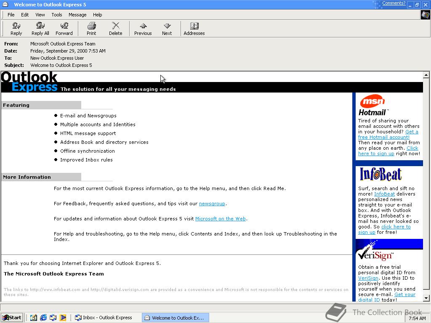Click the More Information section heading
Screen dimensions: 431x323
coord(27,177)
